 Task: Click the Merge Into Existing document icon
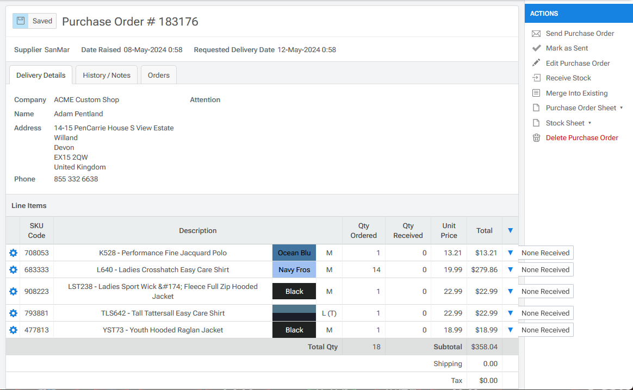pos(536,93)
